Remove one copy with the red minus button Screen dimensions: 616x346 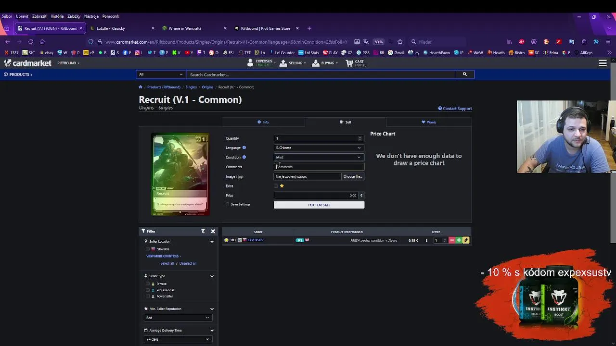coord(452,240)
